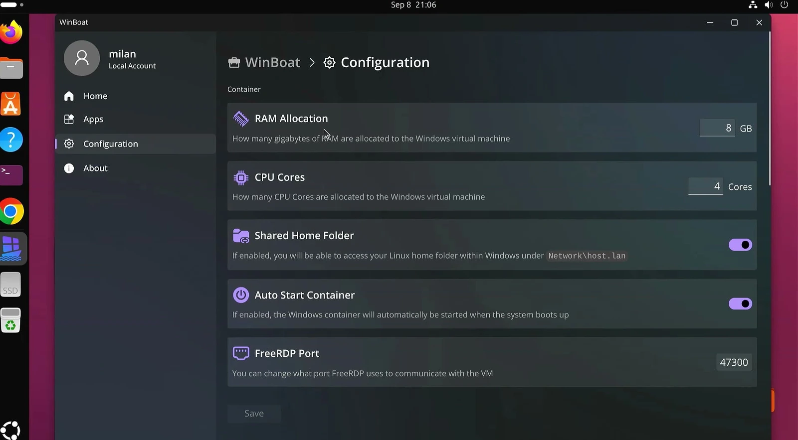The width and height of the screenshot is (798, 440).
Task: Open the clock showing Sep 8 21:06
Action: pos(413,5)
